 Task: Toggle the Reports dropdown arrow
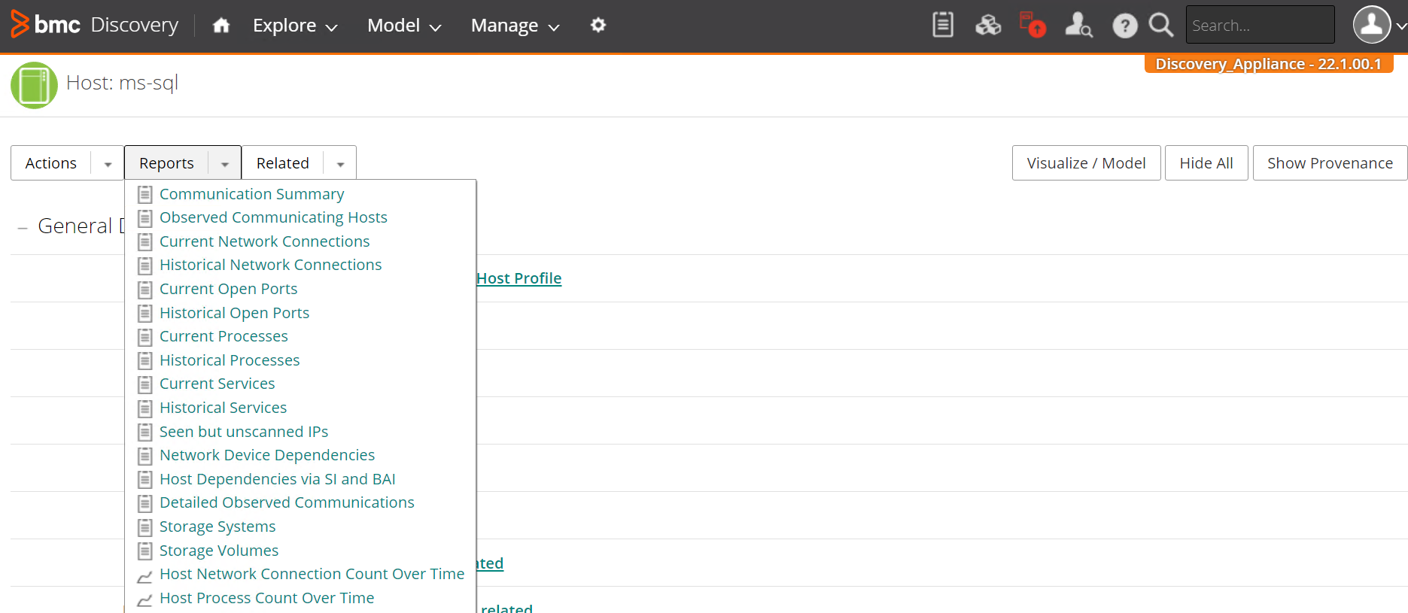tap(224, 163)
